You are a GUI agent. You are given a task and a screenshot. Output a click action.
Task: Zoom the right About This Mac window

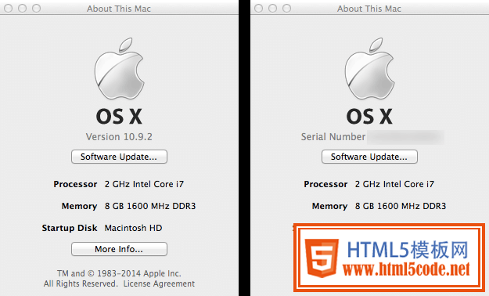click(x=286, y=9)
